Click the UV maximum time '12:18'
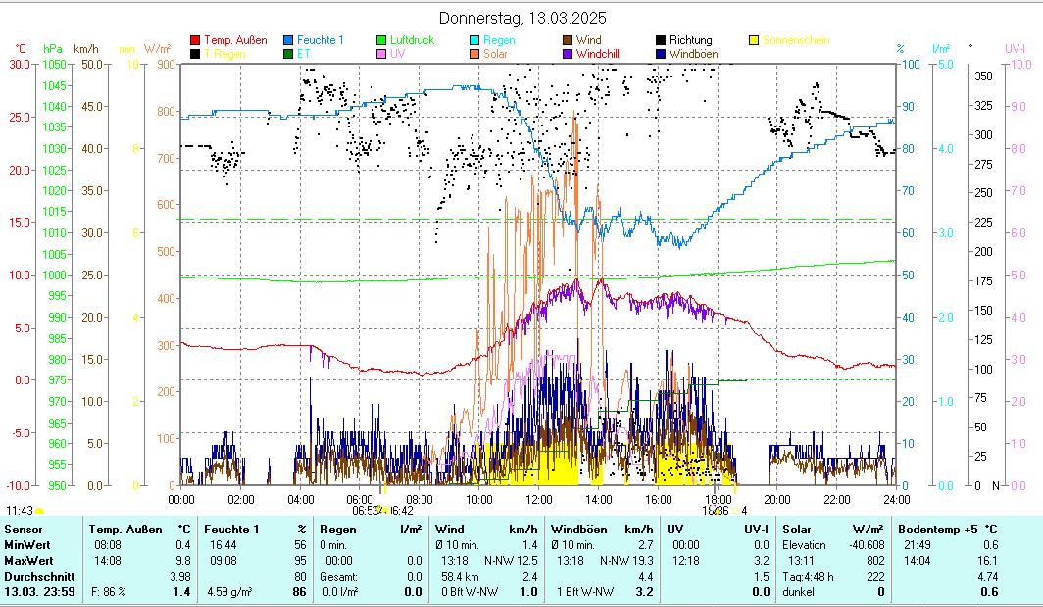Viewport: 1043px width, 607px height. coord(686,561)
